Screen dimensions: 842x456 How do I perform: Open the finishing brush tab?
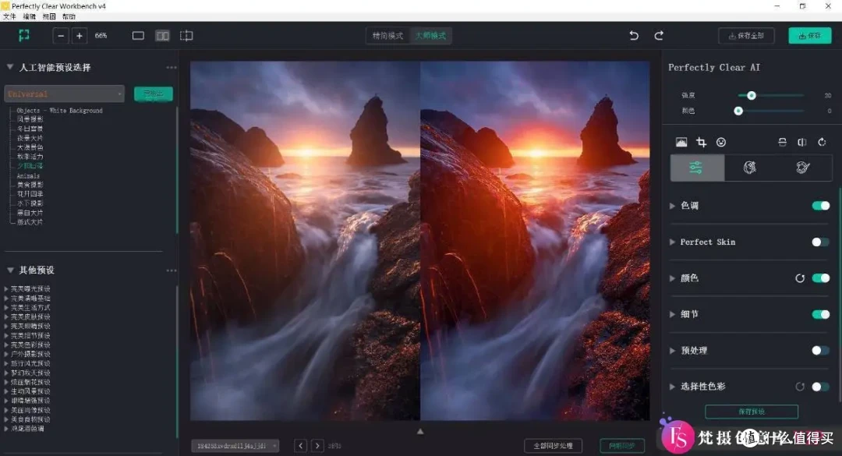[x=803, y=168]
